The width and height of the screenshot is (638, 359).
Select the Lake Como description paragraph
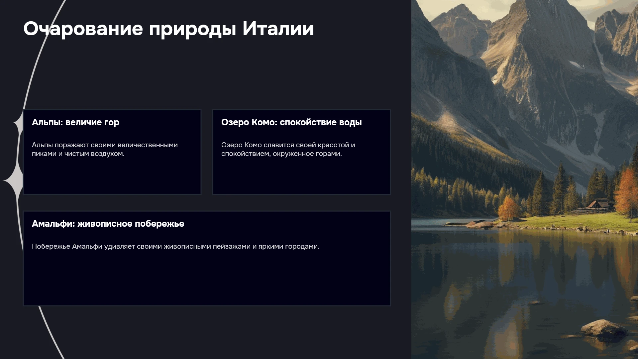point(288,149)
